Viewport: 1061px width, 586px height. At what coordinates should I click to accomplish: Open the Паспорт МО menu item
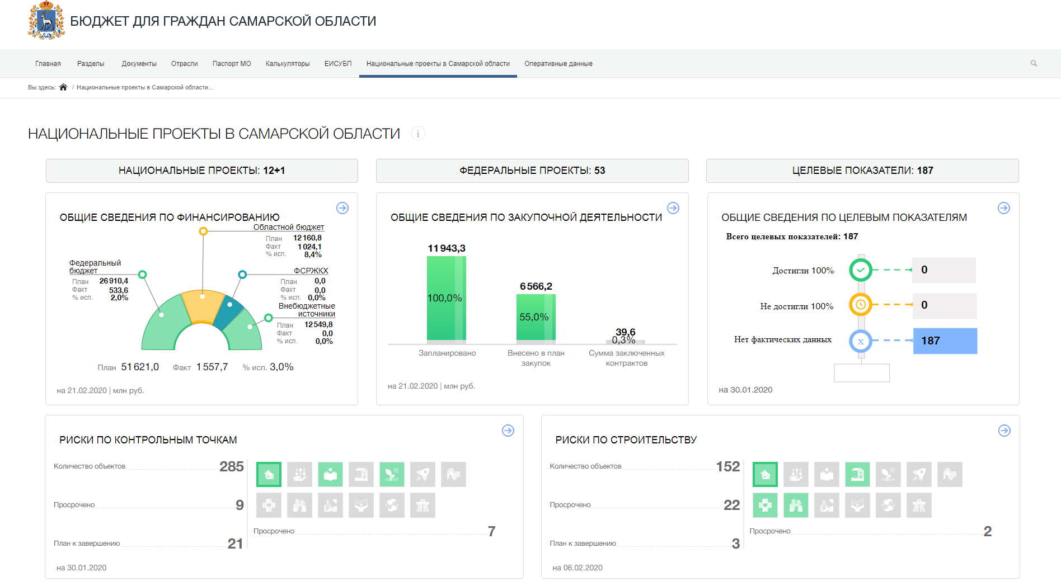[x=232, y=64]
